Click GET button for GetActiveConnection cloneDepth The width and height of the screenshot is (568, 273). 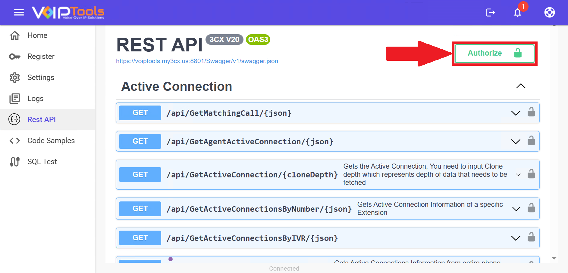[x=140, y=175]
